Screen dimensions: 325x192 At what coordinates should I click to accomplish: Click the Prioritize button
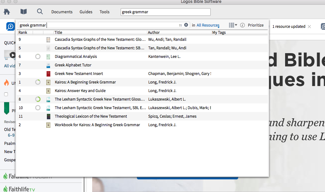click(x=256, y=25)
